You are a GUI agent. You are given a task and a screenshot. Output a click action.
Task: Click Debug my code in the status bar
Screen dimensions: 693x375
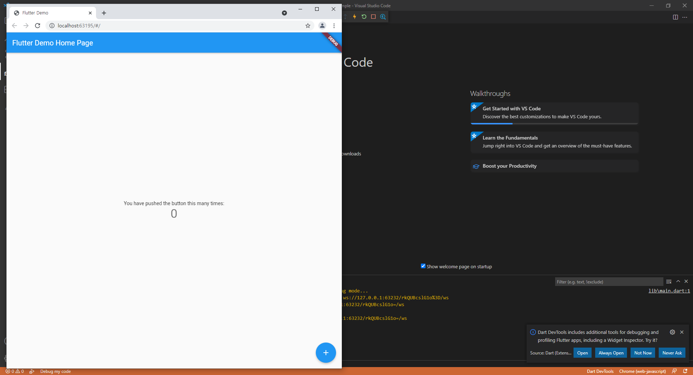56,371
